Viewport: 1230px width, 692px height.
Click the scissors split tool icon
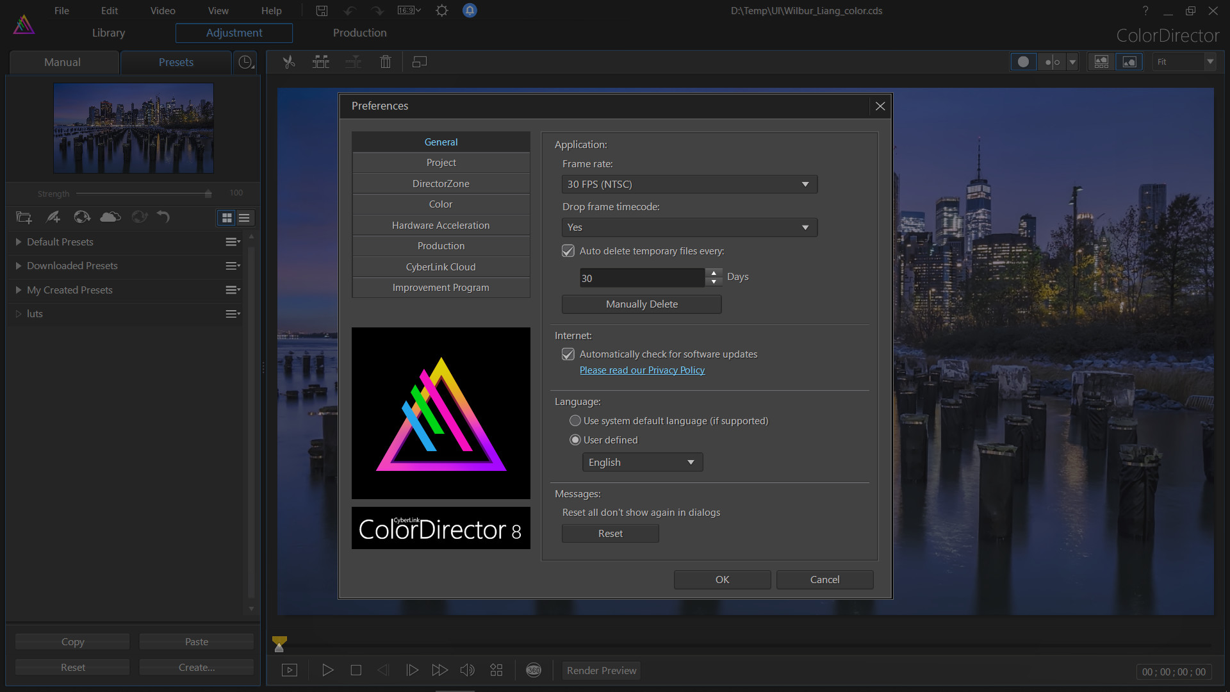pyautogui.click(x=289, y=62)
